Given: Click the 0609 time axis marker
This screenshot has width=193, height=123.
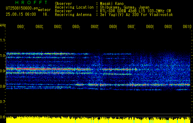Looking at the screenshot, I should tap(168, 27).
